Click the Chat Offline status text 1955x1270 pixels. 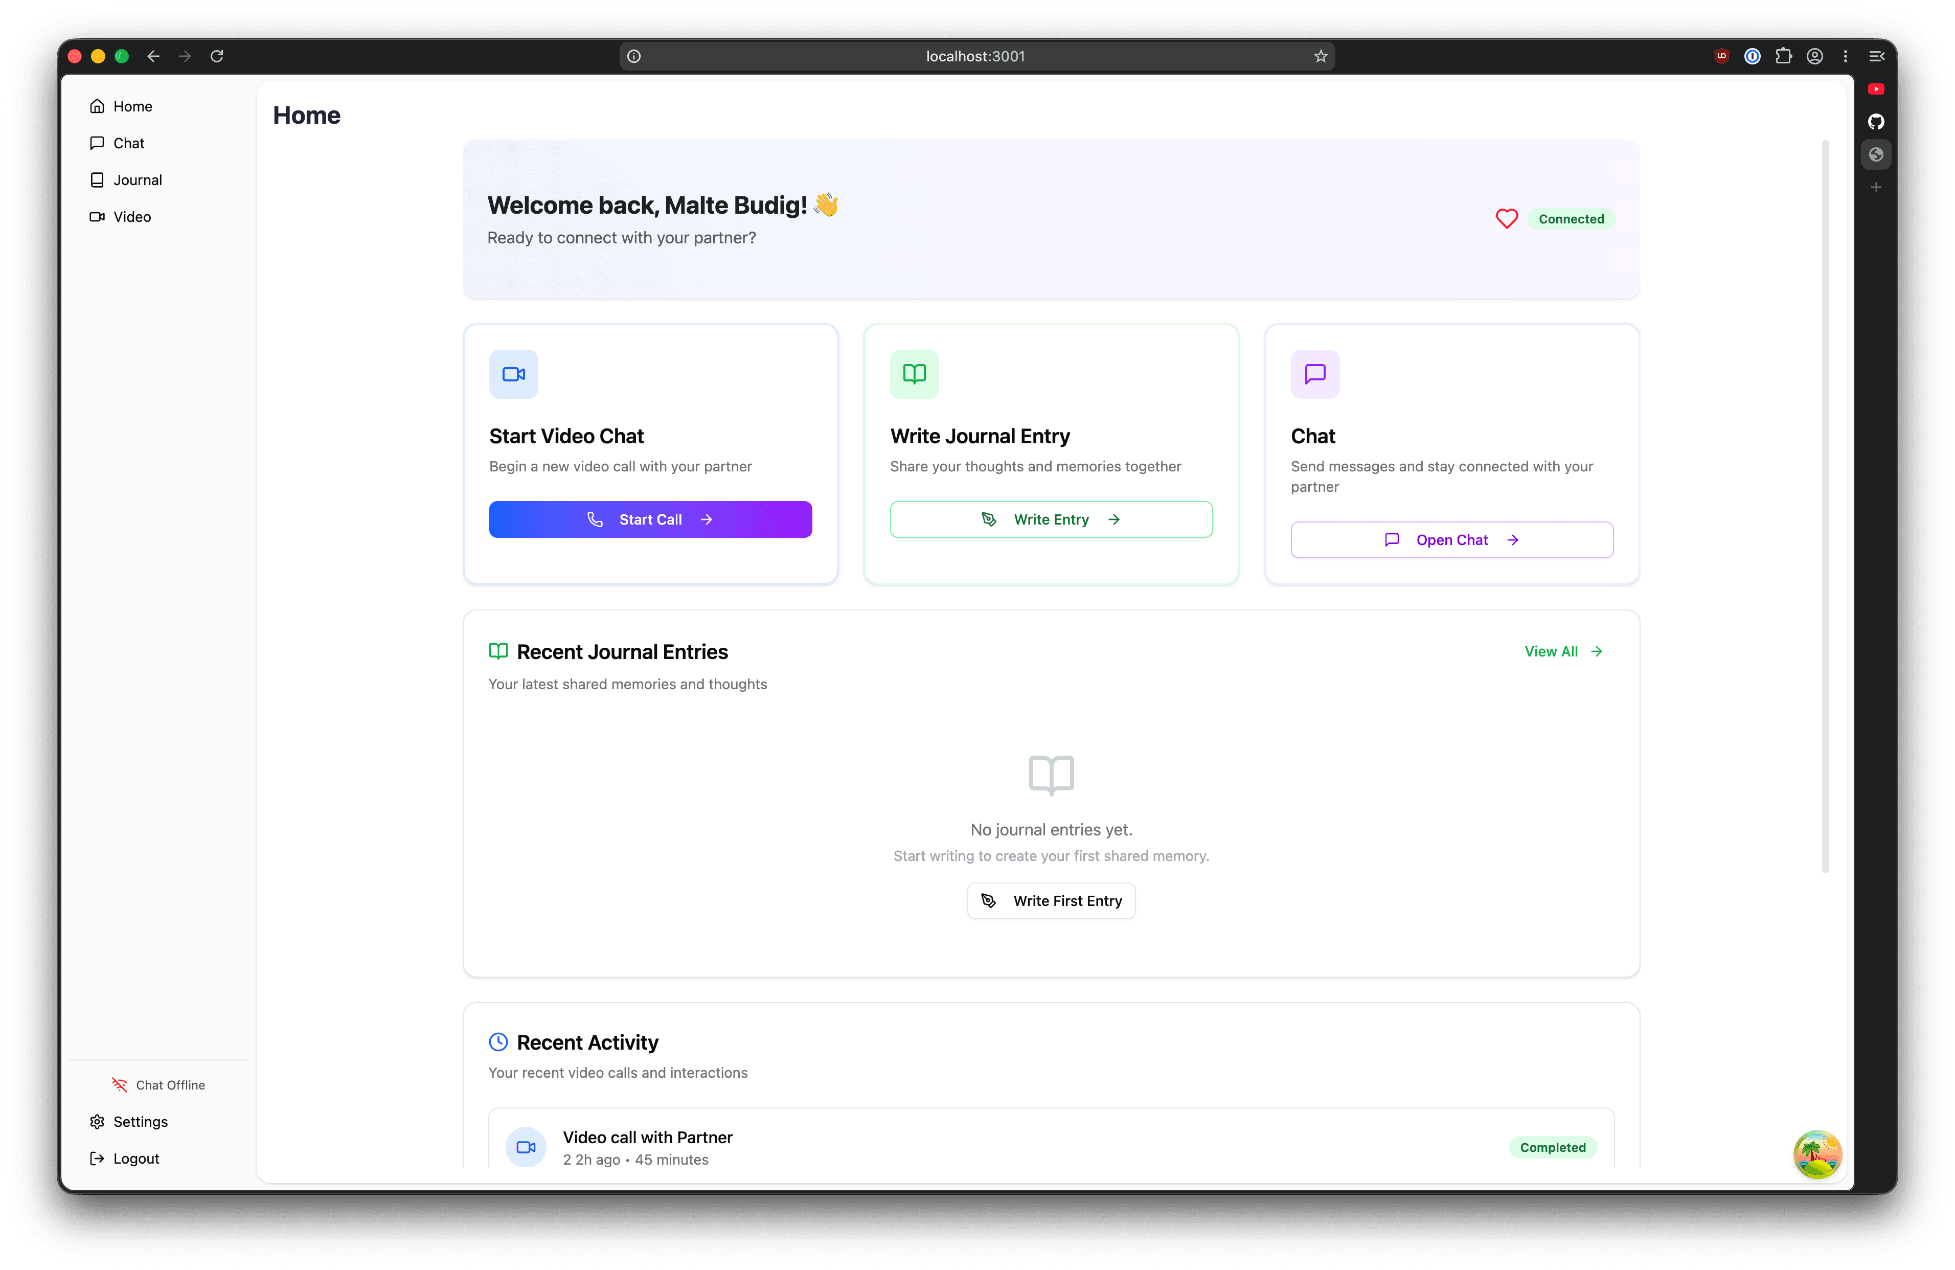pyautogui.click(x=170, y=1085)
